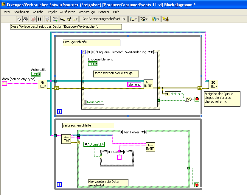Select the Dequeue Element node in consumer loop
The height and width of the screenshot is (195, 247).
66,139
